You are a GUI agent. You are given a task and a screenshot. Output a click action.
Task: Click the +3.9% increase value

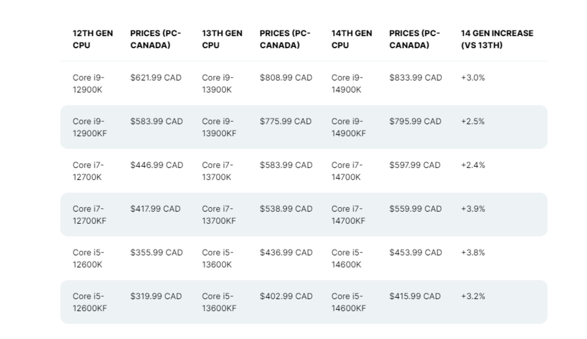tap(473, 209)
